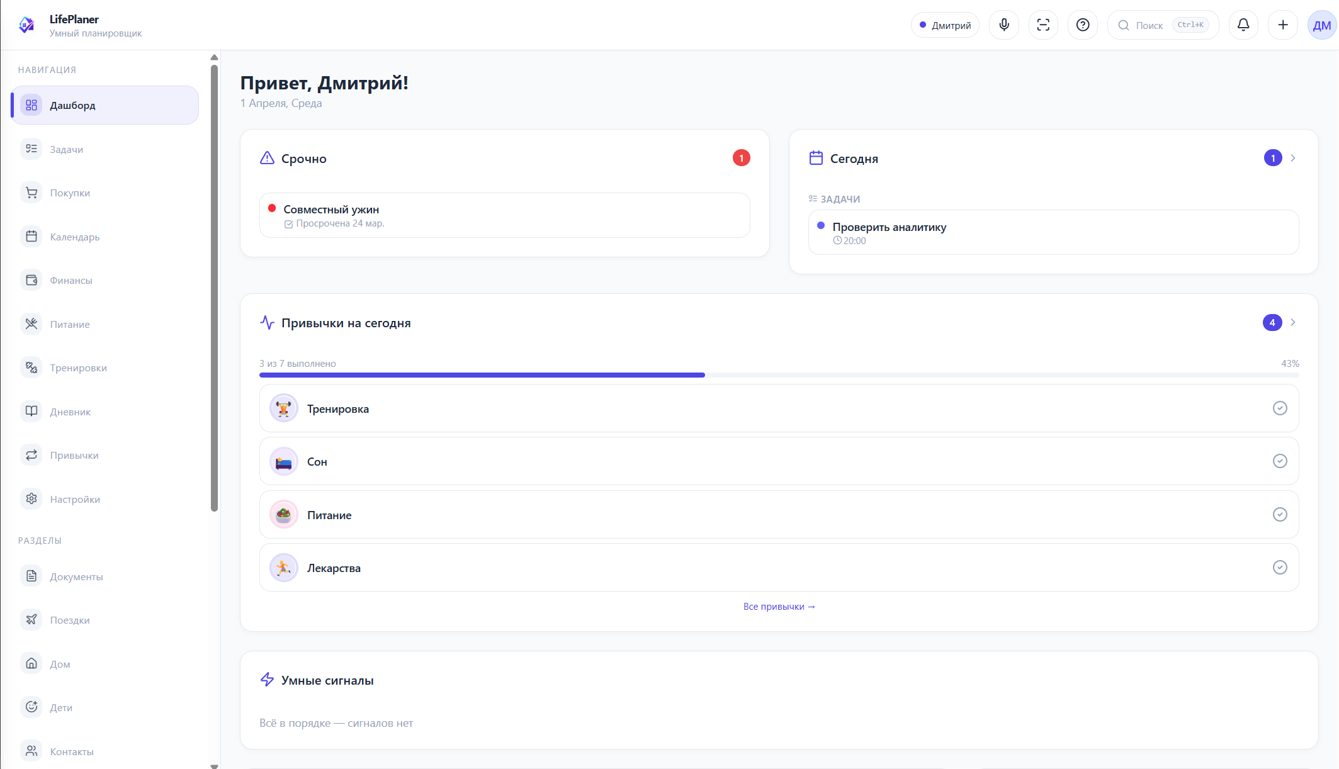Image resolution: width=1339 pixels, height=769 pixels.
Task: Click the habits progress bar
Action: 778,375
